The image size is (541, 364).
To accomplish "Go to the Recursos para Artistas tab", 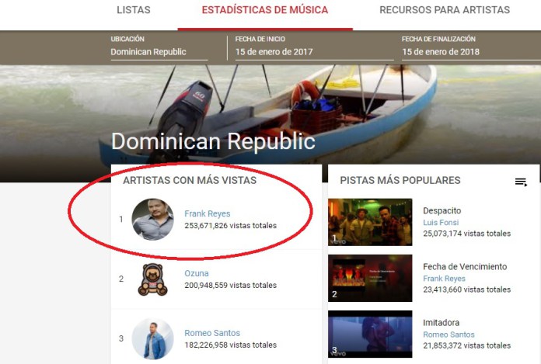I will pos(445,11).
